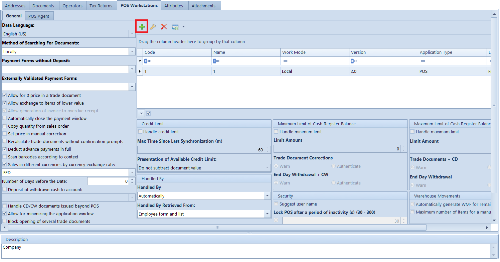Open Externally Validated Payment Forms dropdown
This screenshot has width=500, height=262.
click(132, 87)
